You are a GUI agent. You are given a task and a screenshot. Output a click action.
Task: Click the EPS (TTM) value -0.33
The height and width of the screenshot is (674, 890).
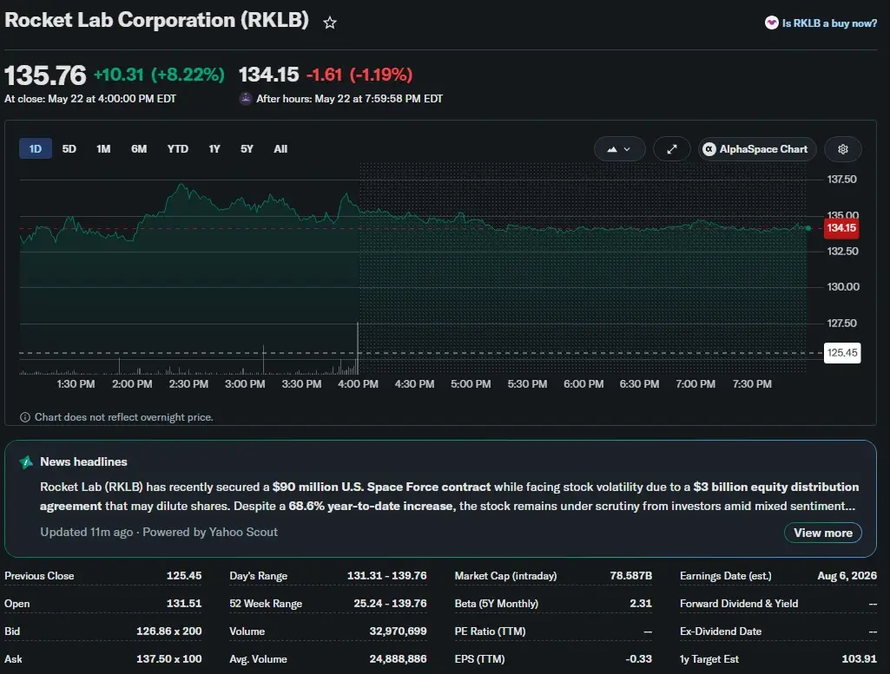(x=638, y=658)
